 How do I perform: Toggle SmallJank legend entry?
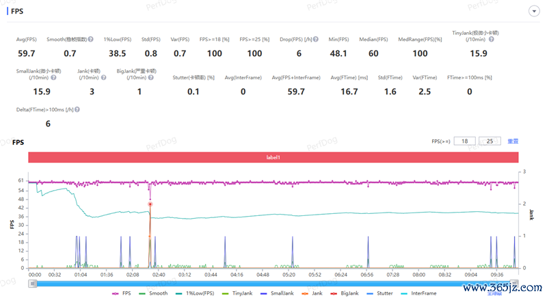(x=277, y=293)
